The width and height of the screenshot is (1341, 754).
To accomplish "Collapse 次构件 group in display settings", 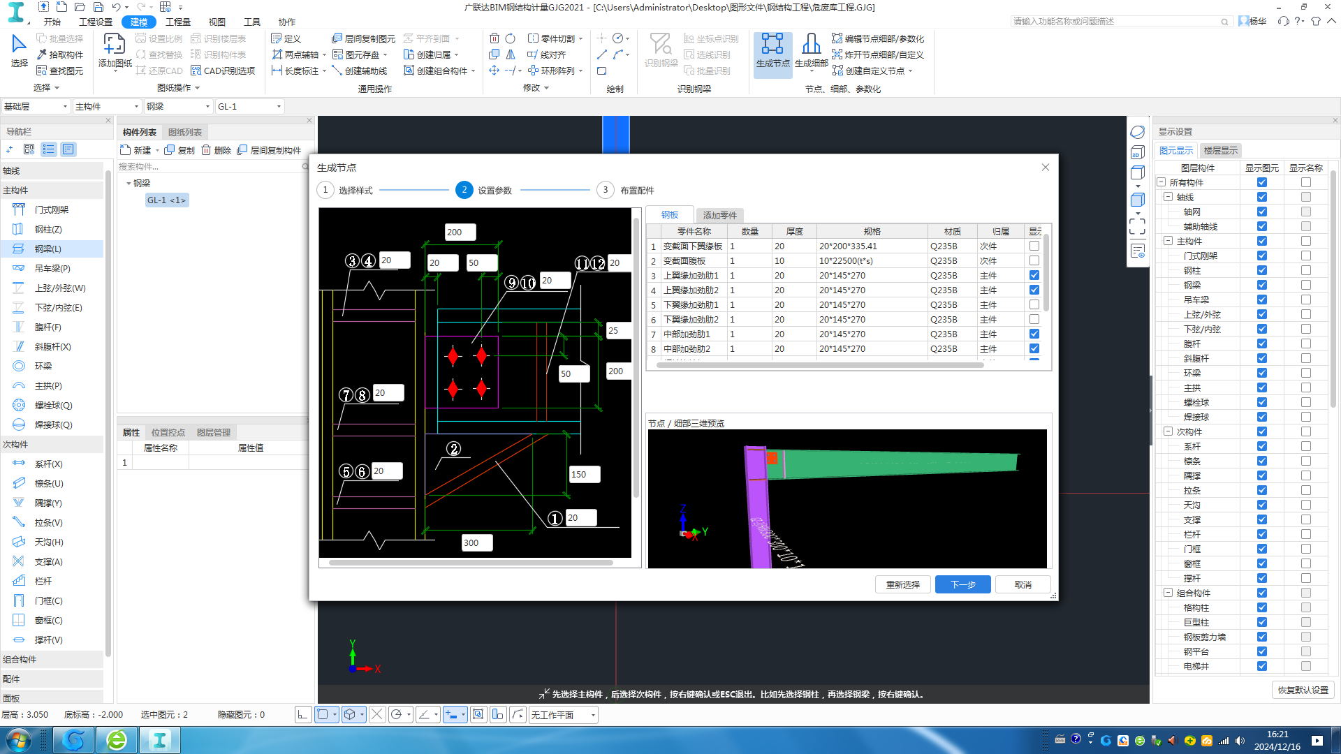I will click(x=1168, y=431).
